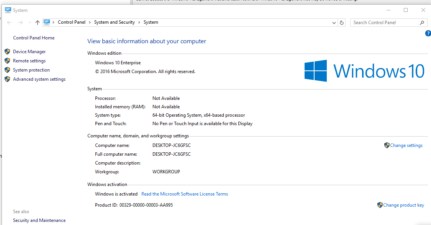Click the Device Manager shield icon
The width and height of the screenshot is (431, 225).
[7, 52]
